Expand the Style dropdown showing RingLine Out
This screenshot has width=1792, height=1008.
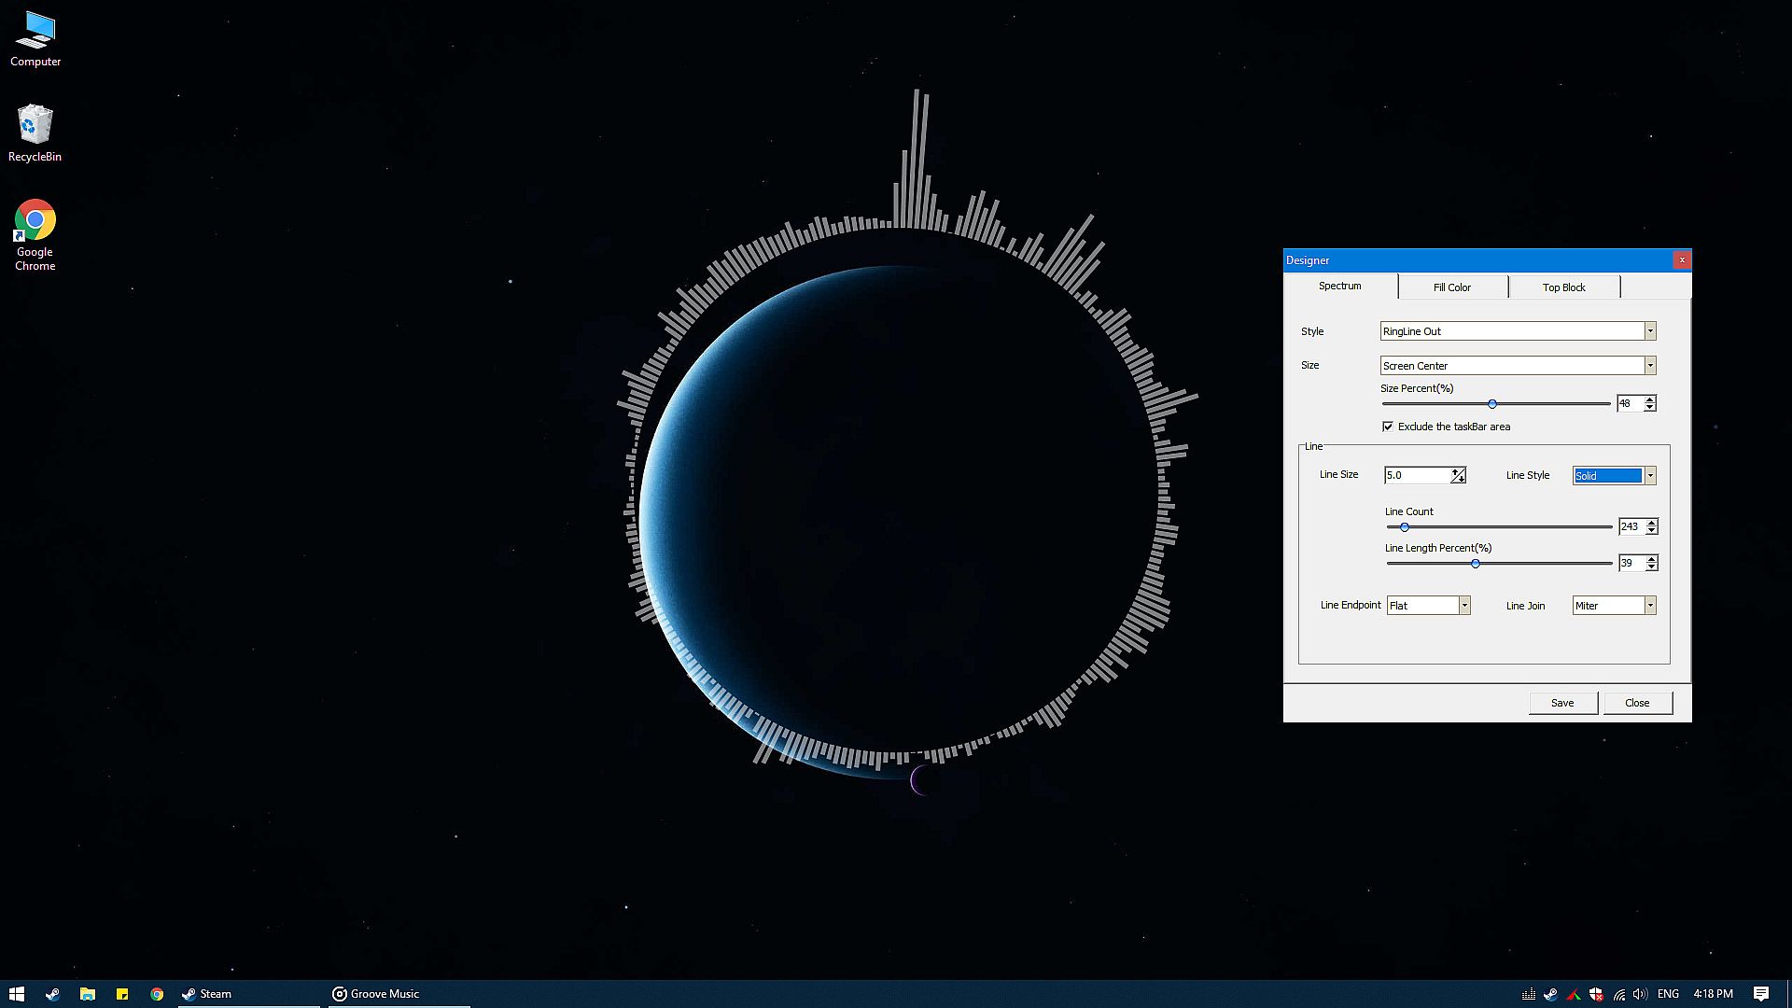pyautogui.click(x=1649, y=331)
